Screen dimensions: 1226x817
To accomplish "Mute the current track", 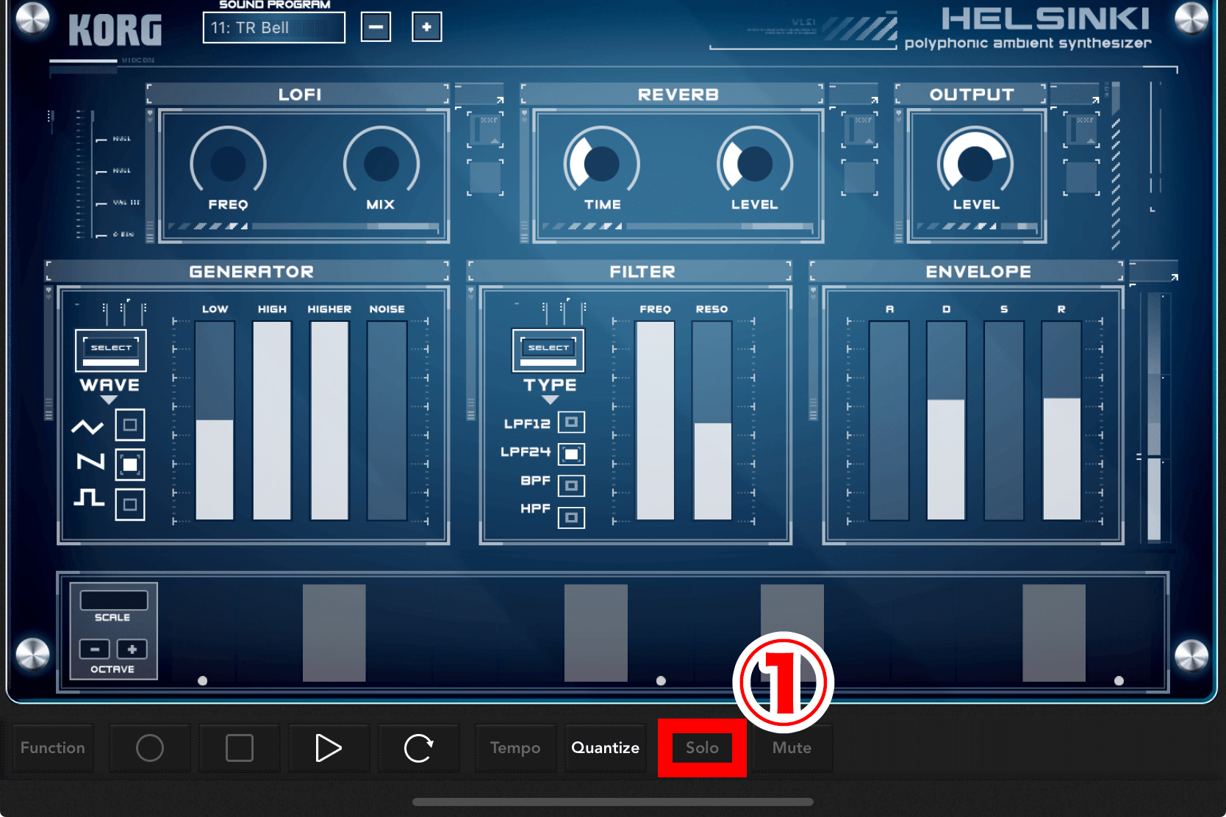I will point(792,748).
